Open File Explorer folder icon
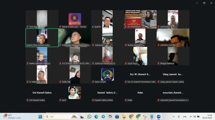The width and height of the screenshot is (215, 120). pyautogui.click(x=124, y=117)
